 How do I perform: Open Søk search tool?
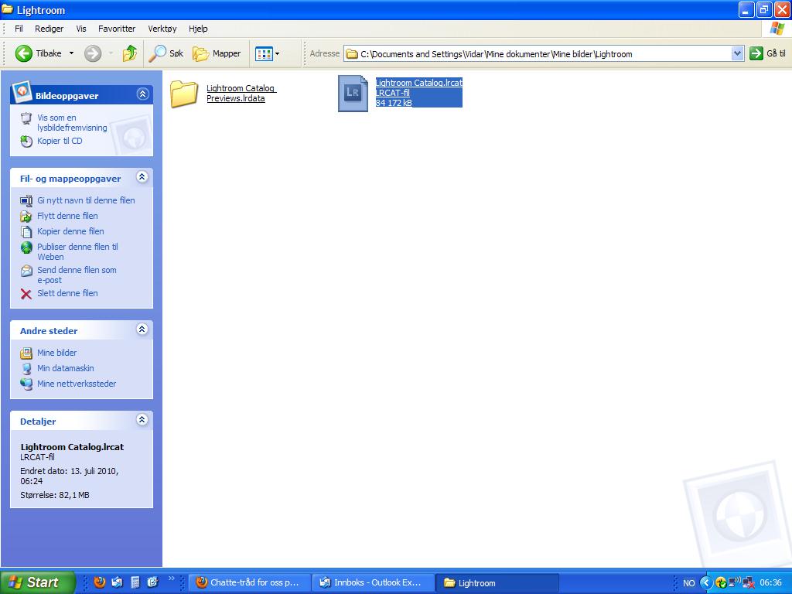166,53
